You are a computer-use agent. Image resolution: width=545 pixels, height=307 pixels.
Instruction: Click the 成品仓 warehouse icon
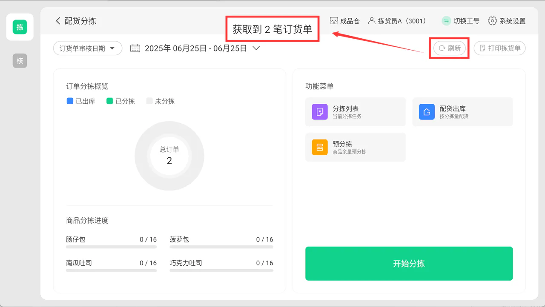pyautogui.click(x=334, y=21)
